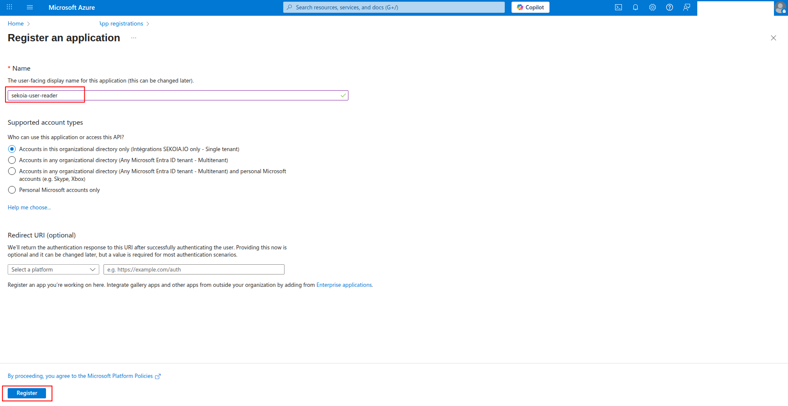Open portal settings gear

tap(652, 7)
